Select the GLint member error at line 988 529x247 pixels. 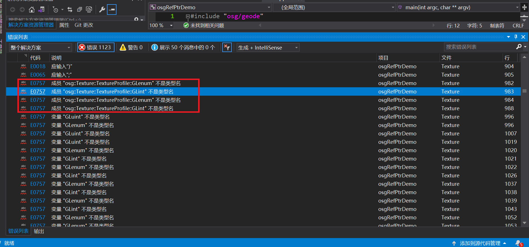coord(264,108)
